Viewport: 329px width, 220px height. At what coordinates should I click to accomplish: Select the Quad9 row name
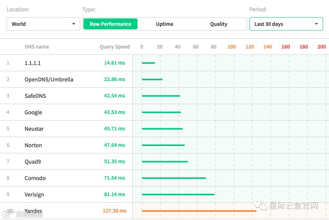tap(33, 162)
